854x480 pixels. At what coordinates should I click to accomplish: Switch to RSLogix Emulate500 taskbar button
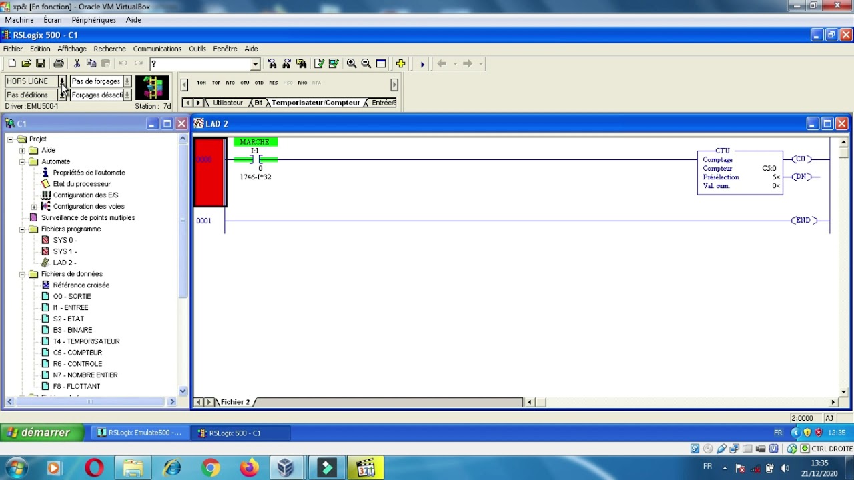139,433
